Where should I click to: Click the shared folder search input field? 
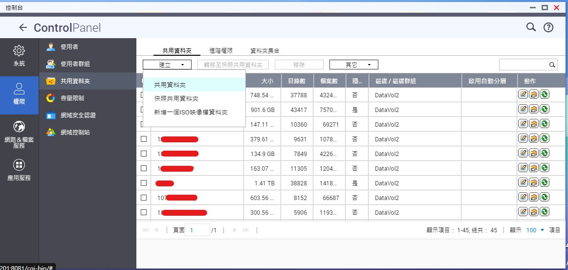coord(523,65)
